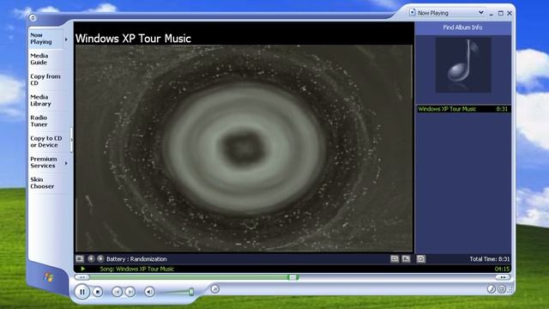Minimize the Windows Media Player window
Image resolution: width=549 pixels, height=309 pixels.
point(492,14)
